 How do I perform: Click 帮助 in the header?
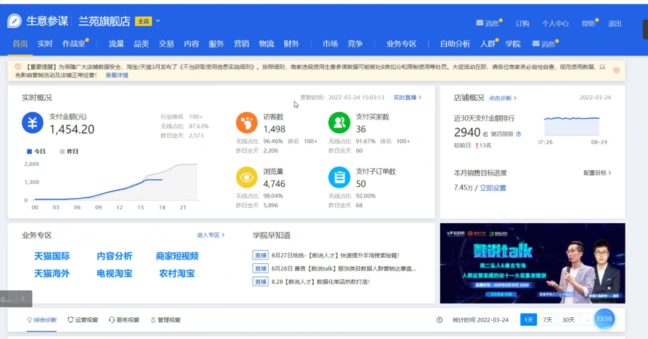pos(588,24)
